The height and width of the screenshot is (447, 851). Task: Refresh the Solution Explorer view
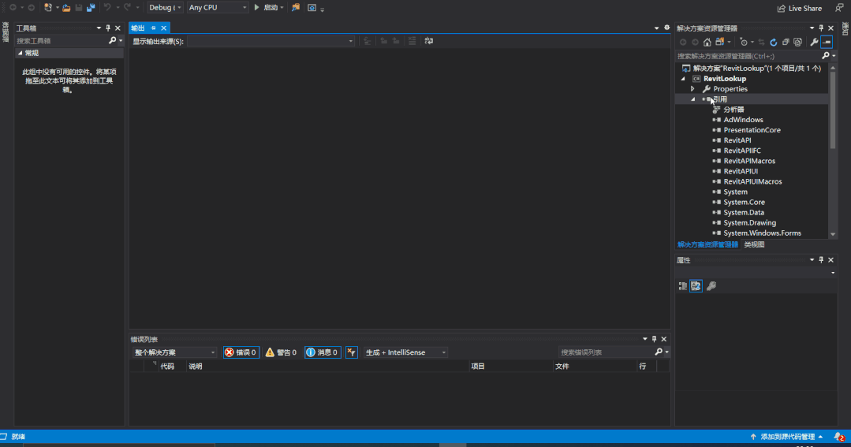(774, 42)
